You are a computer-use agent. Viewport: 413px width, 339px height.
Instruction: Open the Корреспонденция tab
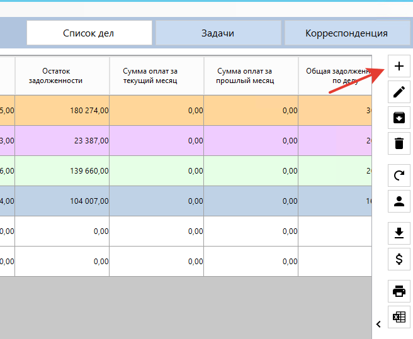(x=347, y=33)
